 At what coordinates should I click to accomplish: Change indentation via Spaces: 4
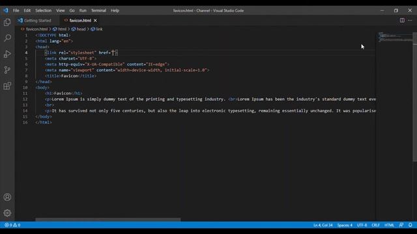pos(345,225)
